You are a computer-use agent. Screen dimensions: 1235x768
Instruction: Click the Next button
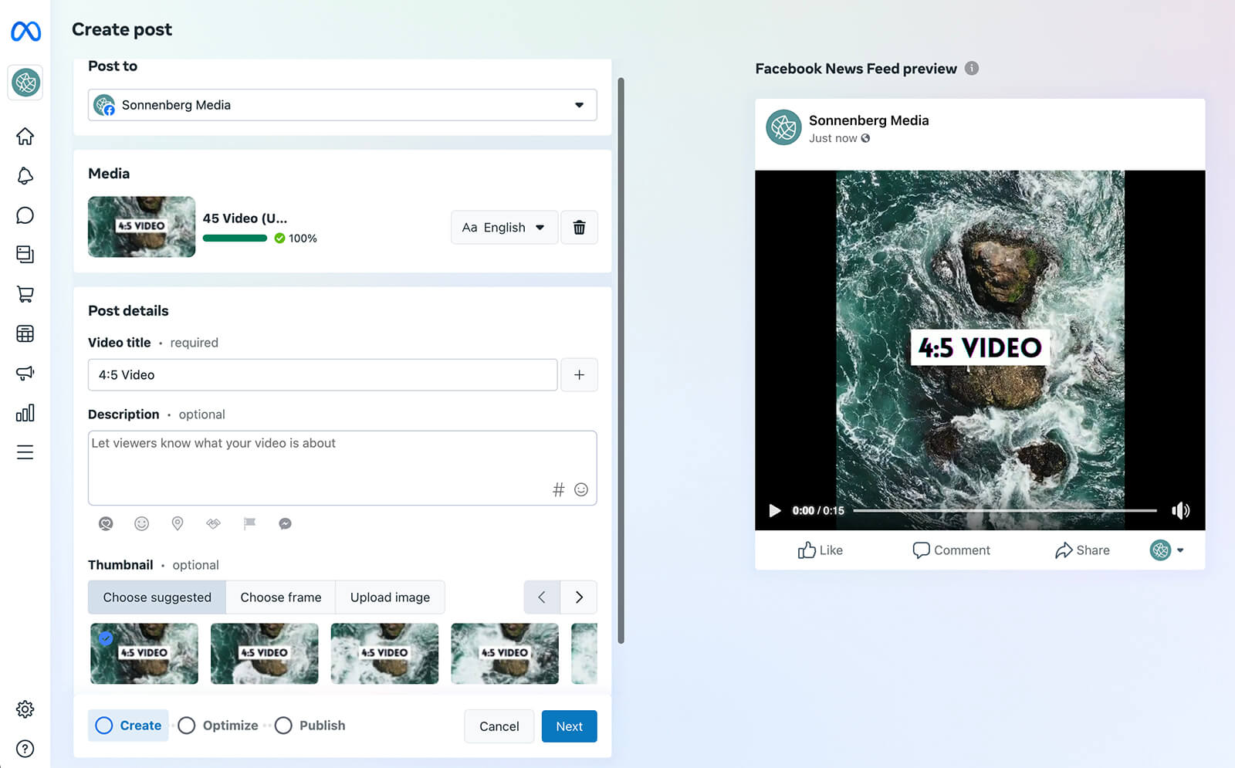point(570,726)
